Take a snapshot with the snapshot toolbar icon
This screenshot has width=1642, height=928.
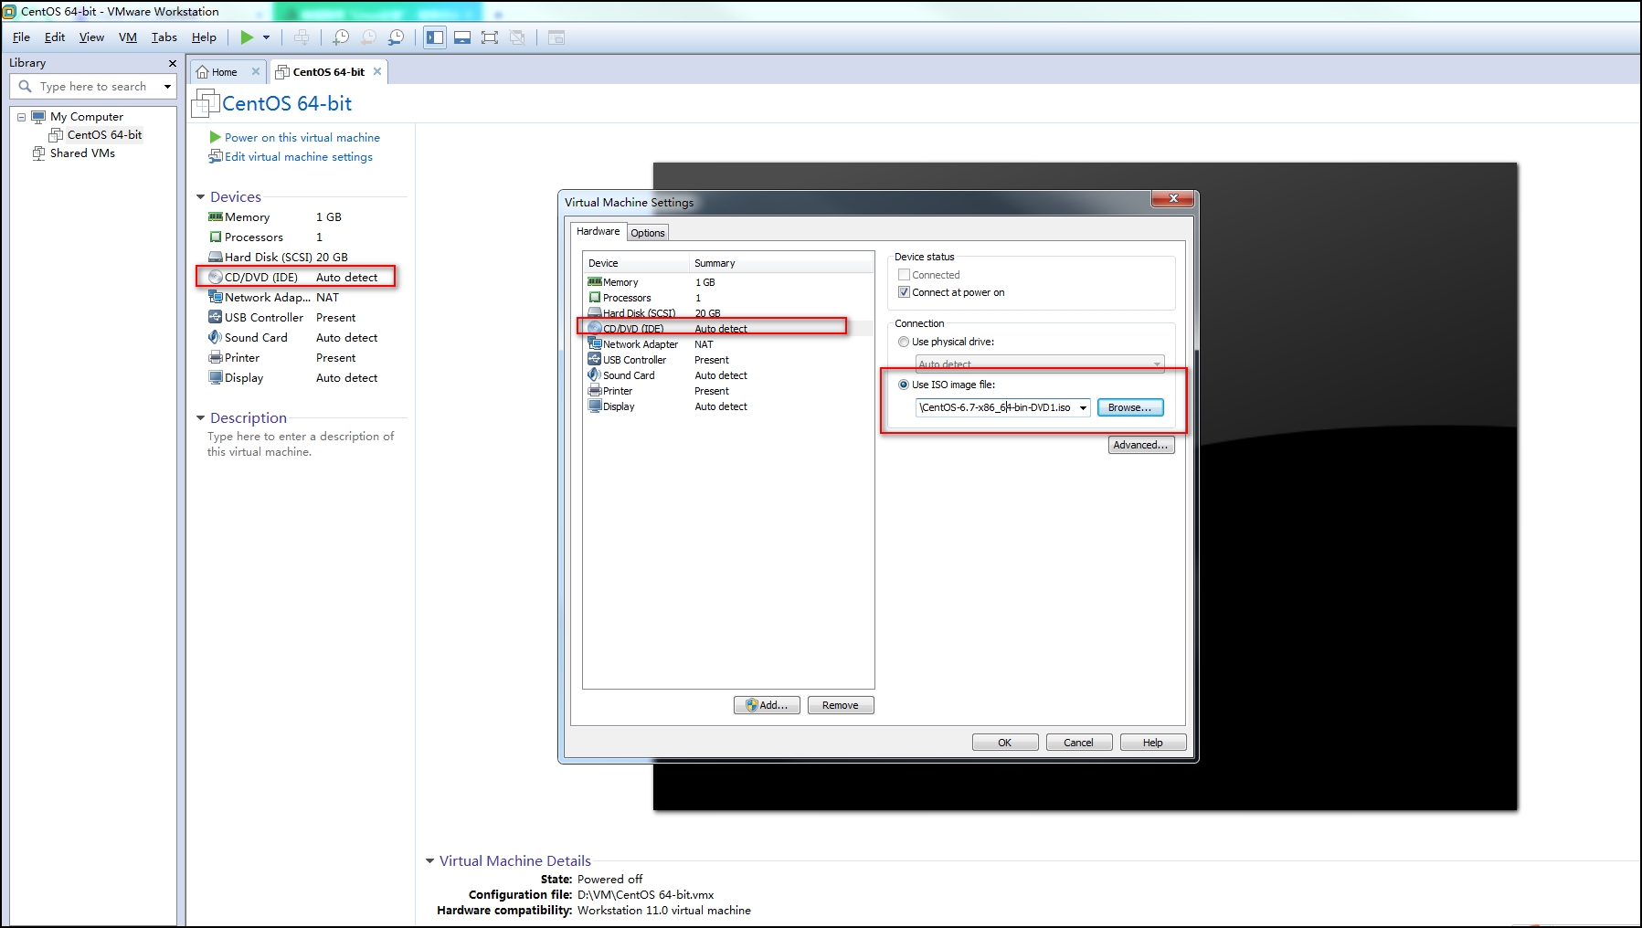click(x=341, y=37)
